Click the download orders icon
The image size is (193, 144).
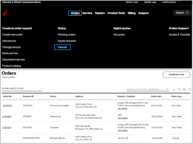tap(174, 89)
